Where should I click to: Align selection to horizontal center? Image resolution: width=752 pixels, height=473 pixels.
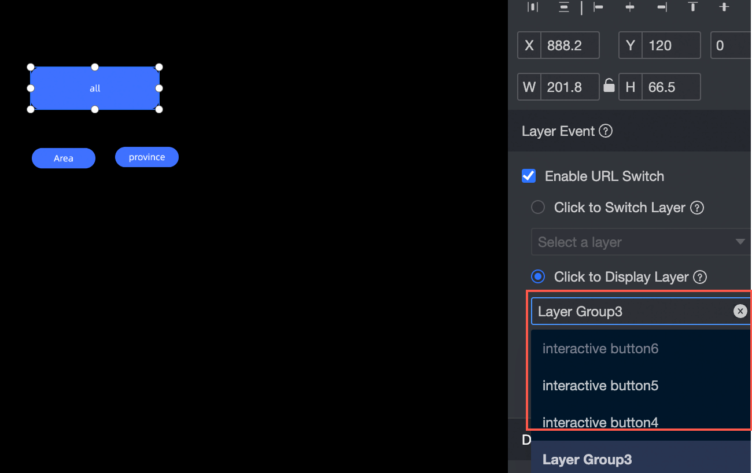630,7
